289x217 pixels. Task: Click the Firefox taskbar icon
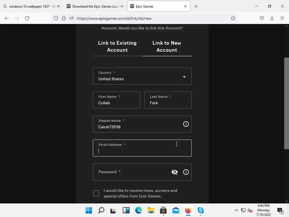[188, 210]
